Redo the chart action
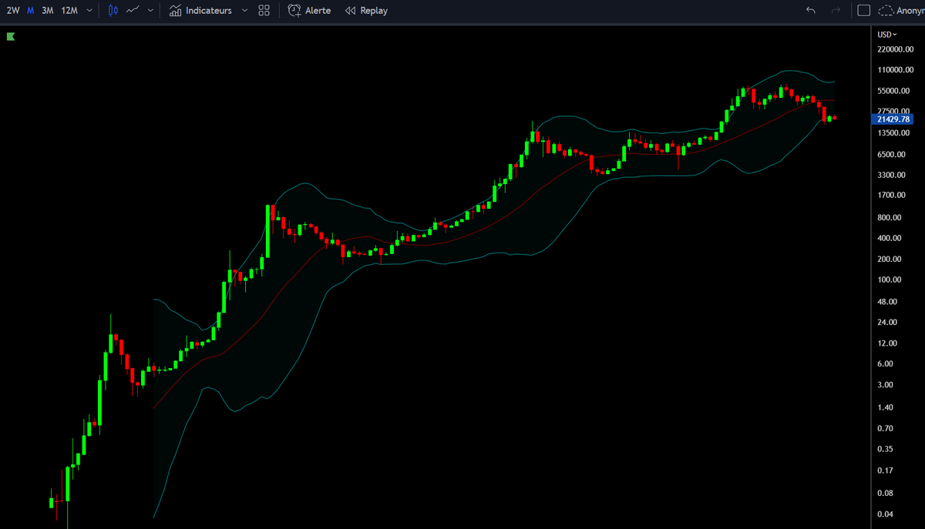The width and height of the screenshot is (925, 529). (x=836, y=11)
